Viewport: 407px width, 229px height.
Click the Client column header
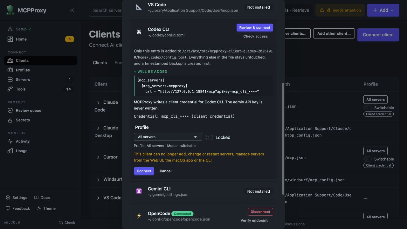101,84
